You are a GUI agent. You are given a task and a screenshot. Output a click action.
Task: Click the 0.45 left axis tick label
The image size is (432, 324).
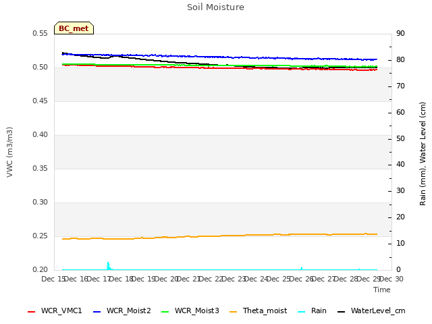[40, 101]
